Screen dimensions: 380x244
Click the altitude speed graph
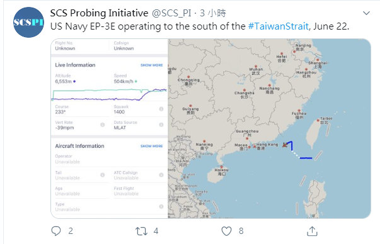[x=109, y=94]
